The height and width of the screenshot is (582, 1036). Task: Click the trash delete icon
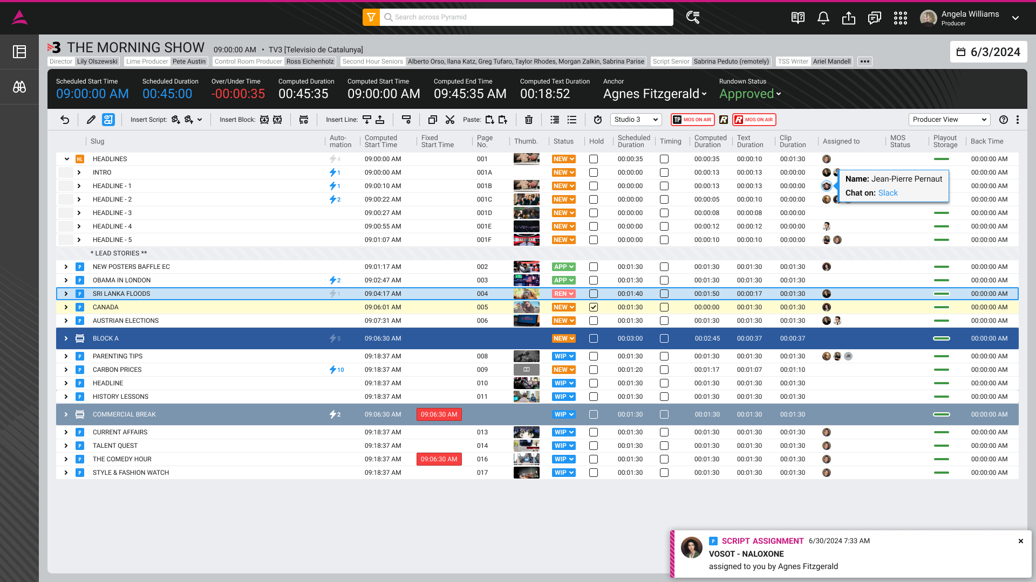tap(529, 120)
